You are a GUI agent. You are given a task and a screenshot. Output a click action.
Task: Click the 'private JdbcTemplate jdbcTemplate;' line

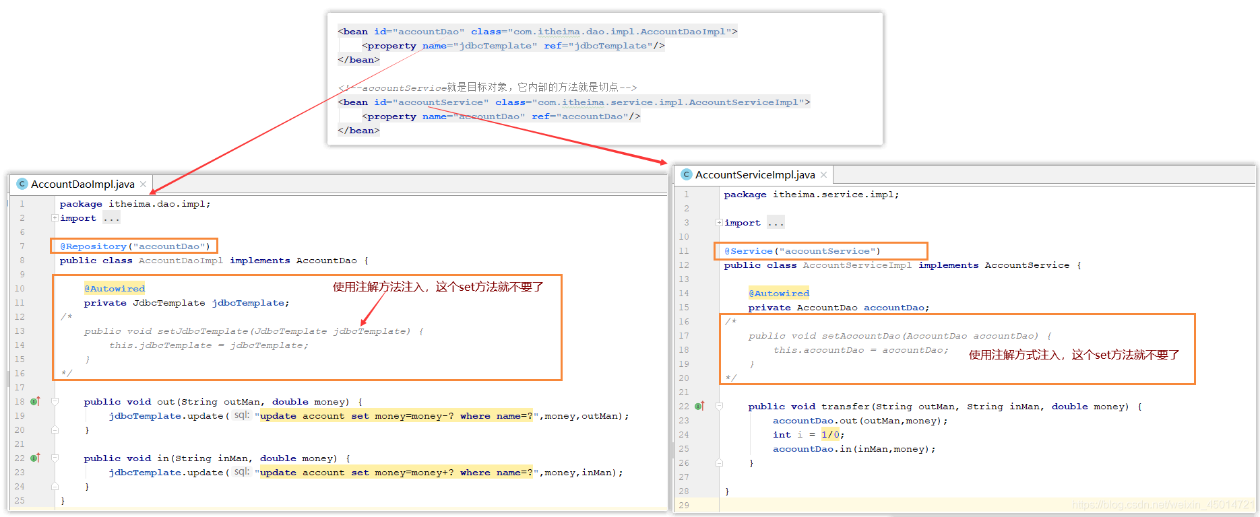pos(187,303)
